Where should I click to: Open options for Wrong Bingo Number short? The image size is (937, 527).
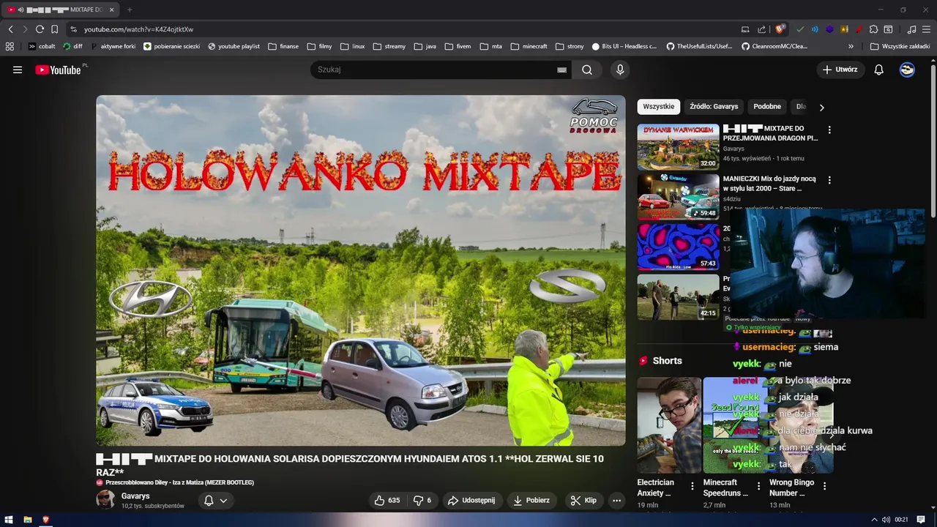(824, 486)
